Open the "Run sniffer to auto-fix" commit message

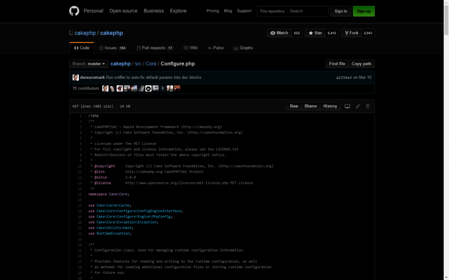154,77
